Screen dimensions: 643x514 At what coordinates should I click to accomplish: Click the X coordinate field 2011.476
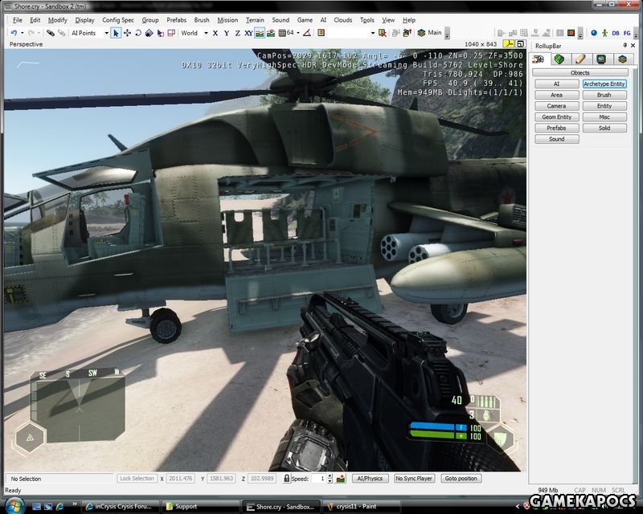tap(180, 479)
